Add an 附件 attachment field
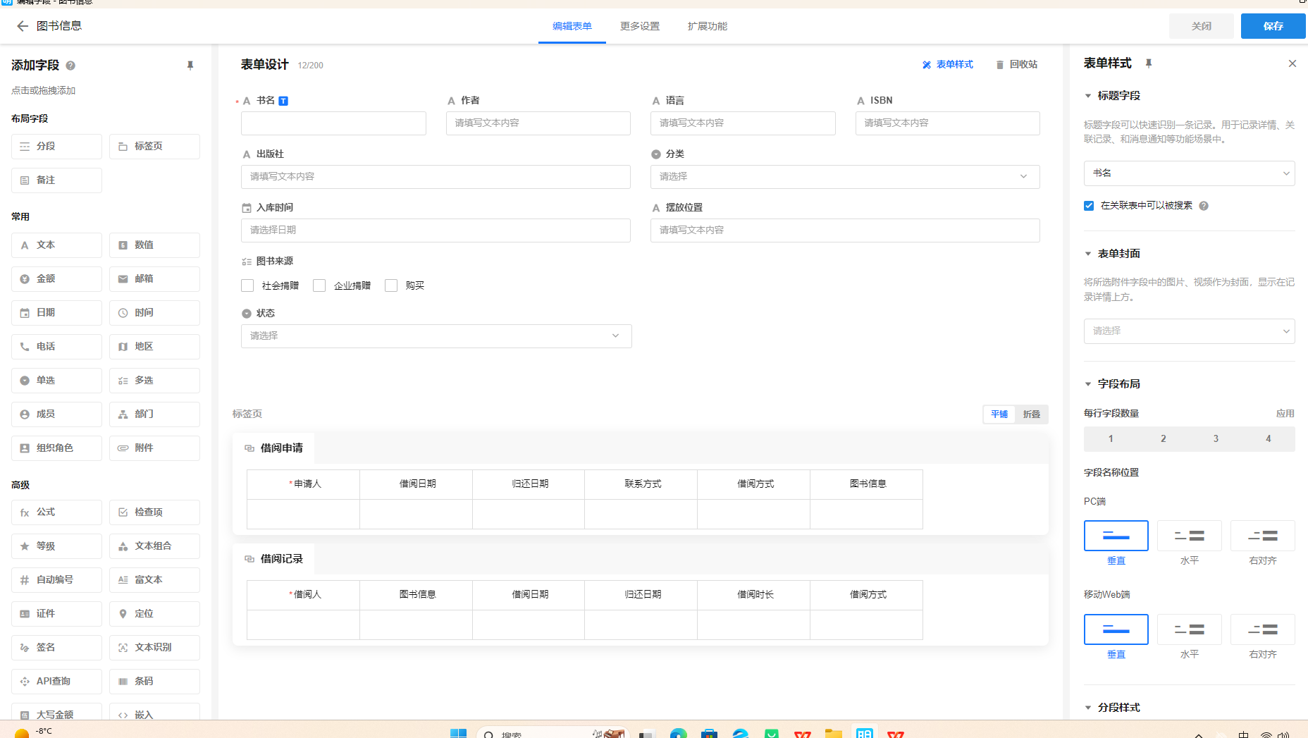The image size is (1308, 738). (x=154, y=448)
